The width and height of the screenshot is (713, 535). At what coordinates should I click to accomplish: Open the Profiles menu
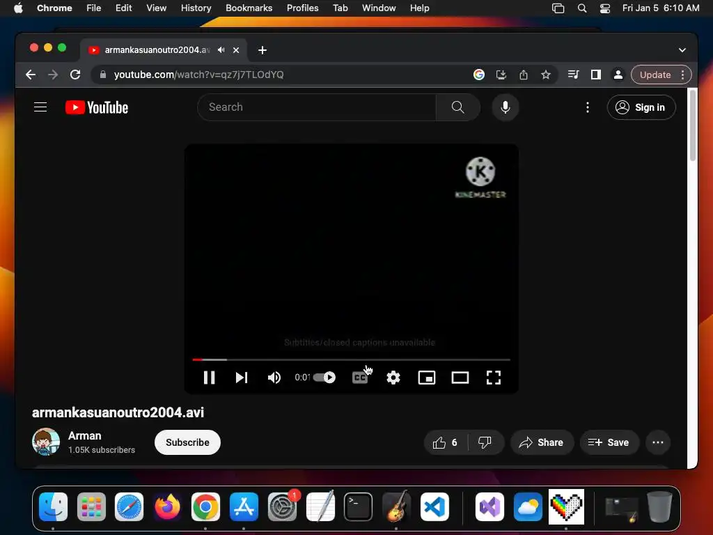(x=302, y=8)
